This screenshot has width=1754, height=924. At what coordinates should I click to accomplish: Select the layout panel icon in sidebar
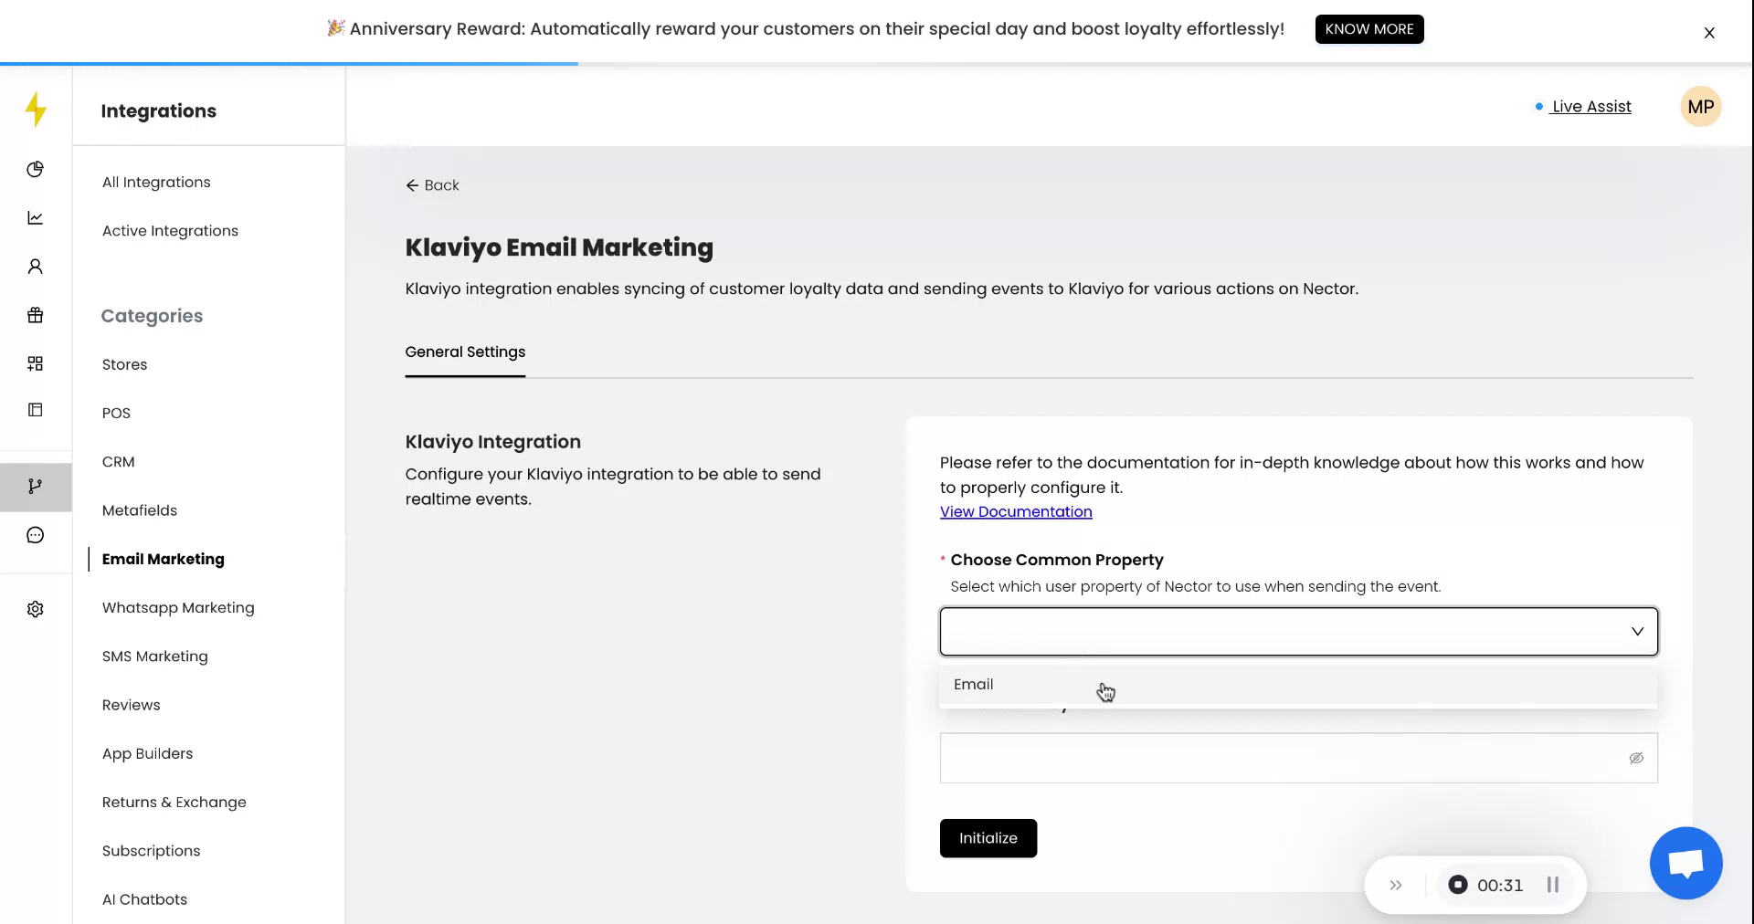[x=35, y=410]
